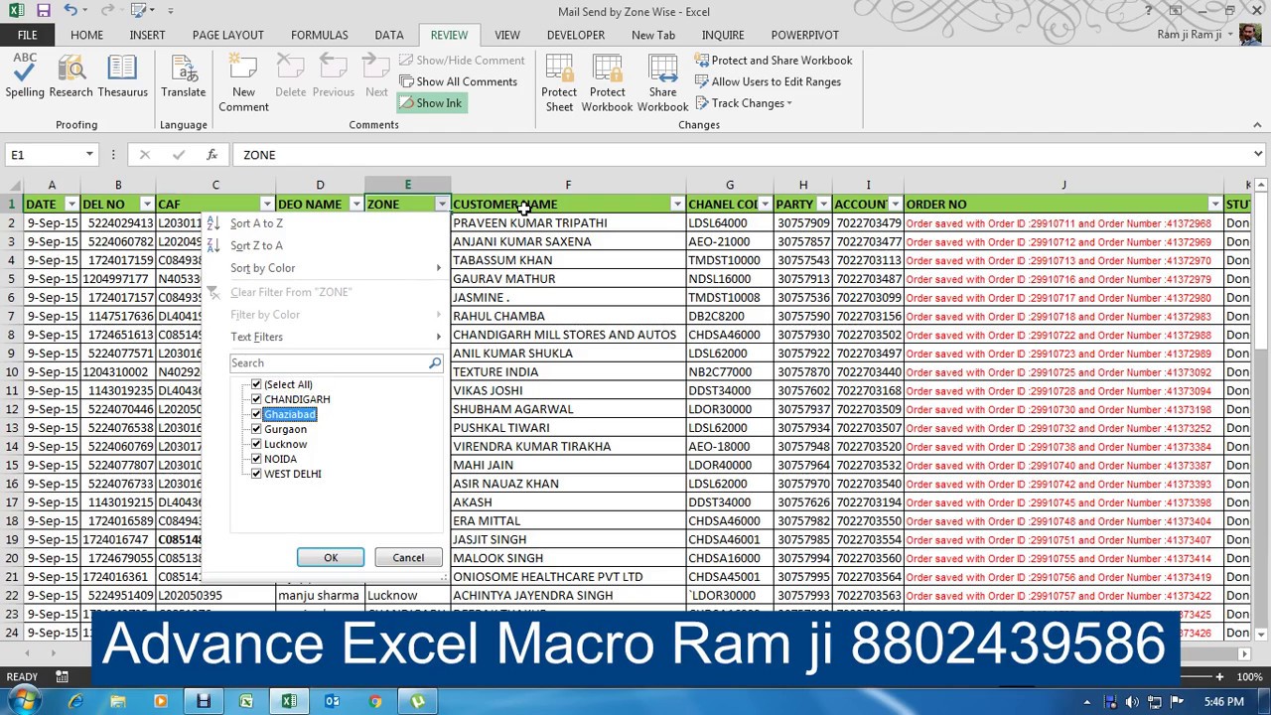
Task: Uncheck the Gurgaon checkbox
Action: pyautogui.click(x=256, y=429)
